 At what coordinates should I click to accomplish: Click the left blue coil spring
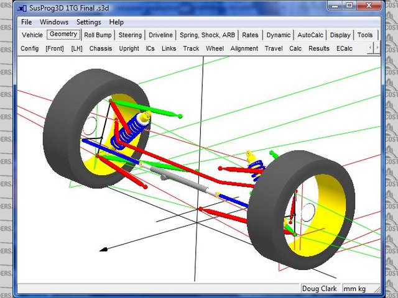(129, 132)
